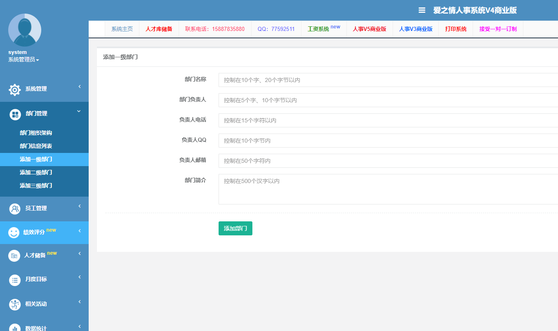Viewport: 558px width, 331px height.
Task: Click the department management grid icon
Action: (x=15, y=114)
